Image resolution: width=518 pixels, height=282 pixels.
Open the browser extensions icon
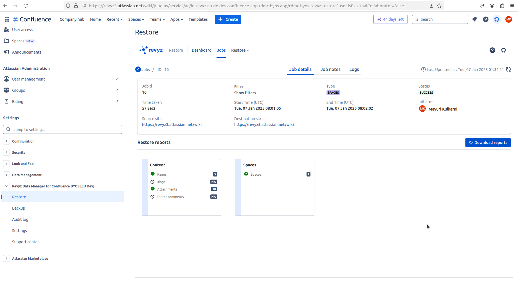pyautogui.click(x=502, y=6)
